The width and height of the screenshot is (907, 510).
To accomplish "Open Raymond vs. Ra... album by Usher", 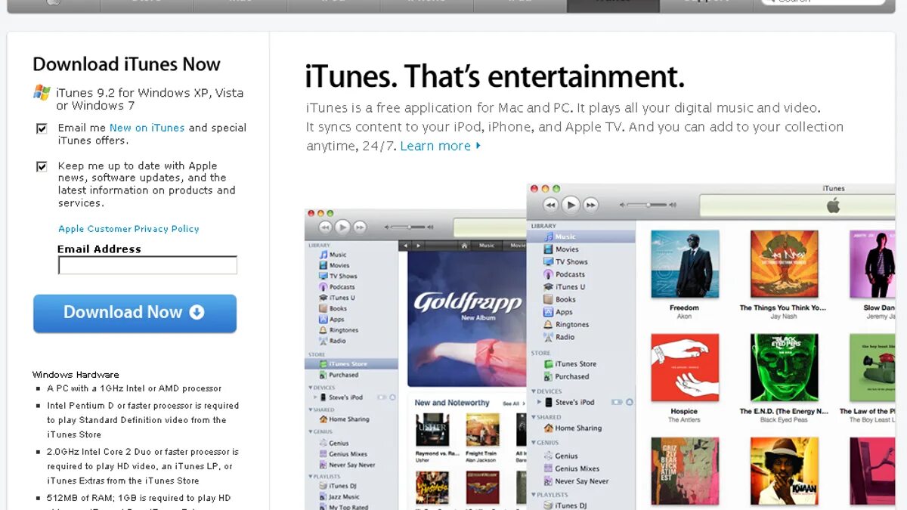I will (432, 431).
